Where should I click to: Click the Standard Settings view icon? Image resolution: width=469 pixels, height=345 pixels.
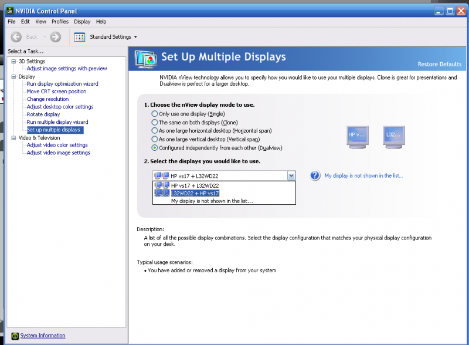(80, 37)
